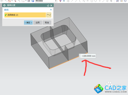
Task: Click the rectangle selection icon in toolbar
Action: [23, 1]
